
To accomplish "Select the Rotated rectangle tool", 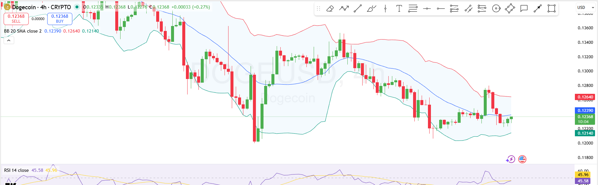I will [510, 9].
